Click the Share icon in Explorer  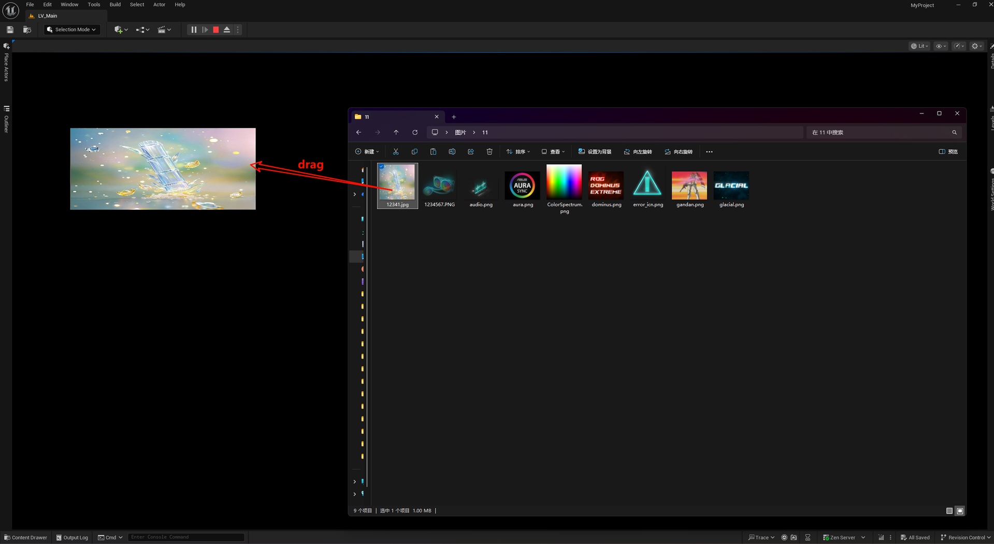tap(471, 152)
